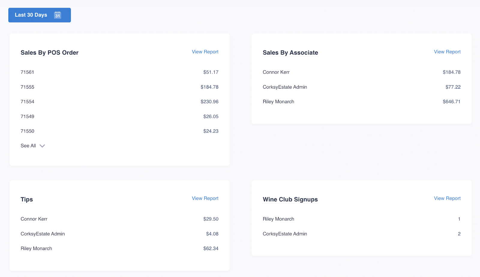
Task: Open View Report for Sales By Associate
Action: [x=447, y=52]
